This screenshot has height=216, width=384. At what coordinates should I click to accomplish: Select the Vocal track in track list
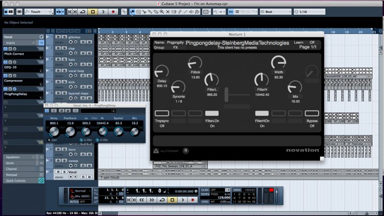[x=72, y=172]
